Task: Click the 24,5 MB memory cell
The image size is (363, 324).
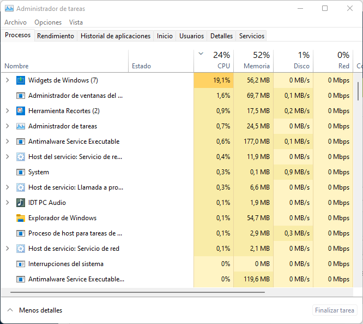Action: [x=253, y=126]
